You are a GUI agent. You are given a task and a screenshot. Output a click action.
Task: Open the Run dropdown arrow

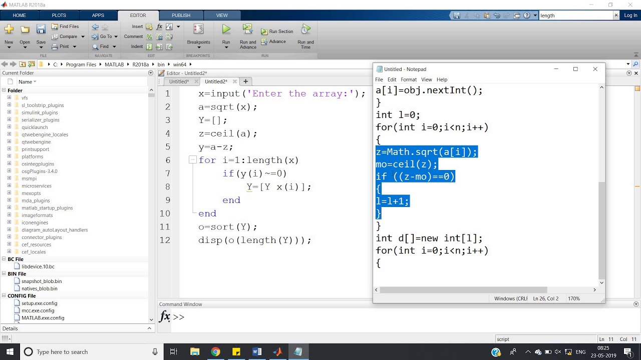click(226, 47)
